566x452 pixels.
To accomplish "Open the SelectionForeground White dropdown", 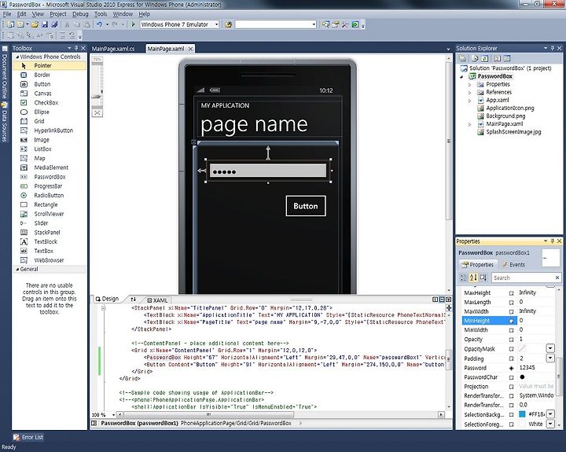I will click(550, 424).
